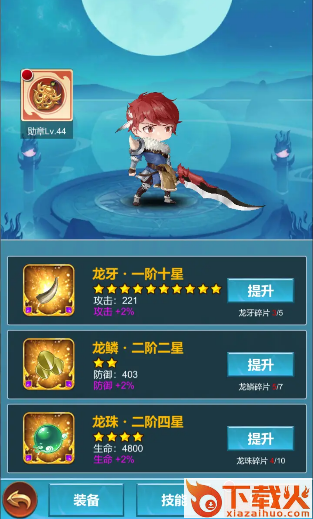This screenshot has height=519, width=313.
Task: Switch to the 装备 equipment tab
Action: point(86,500)
